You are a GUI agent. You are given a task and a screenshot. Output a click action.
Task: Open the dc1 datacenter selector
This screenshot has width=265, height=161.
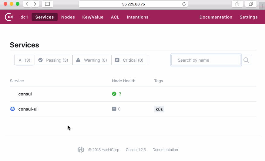tap(24, 17)
